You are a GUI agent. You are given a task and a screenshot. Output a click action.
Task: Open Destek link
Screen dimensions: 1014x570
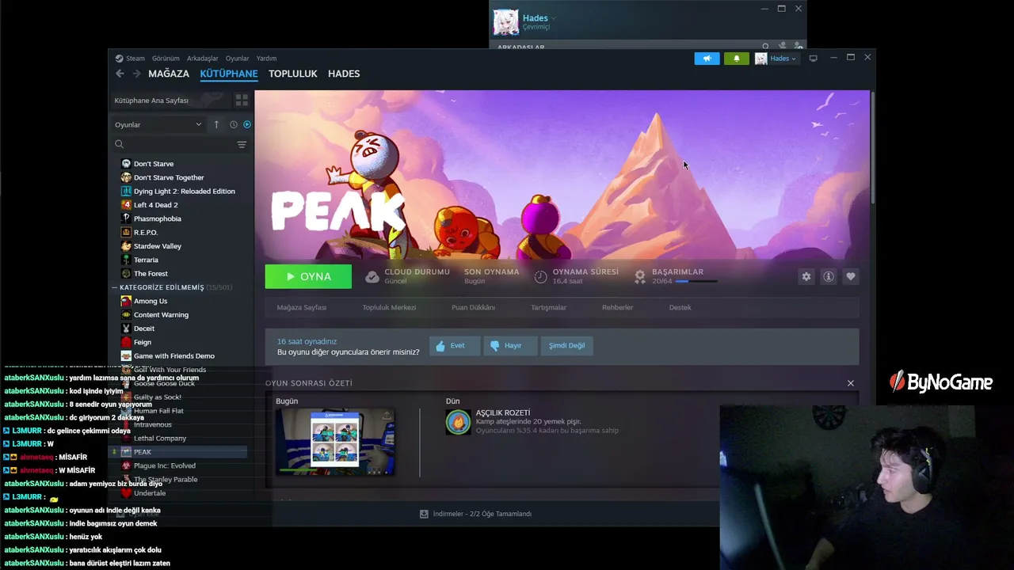click(x=680, y=307)
